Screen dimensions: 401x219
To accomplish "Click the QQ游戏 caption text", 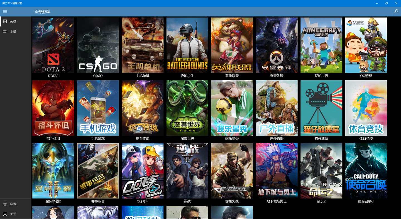I will (x=366, y=76).
